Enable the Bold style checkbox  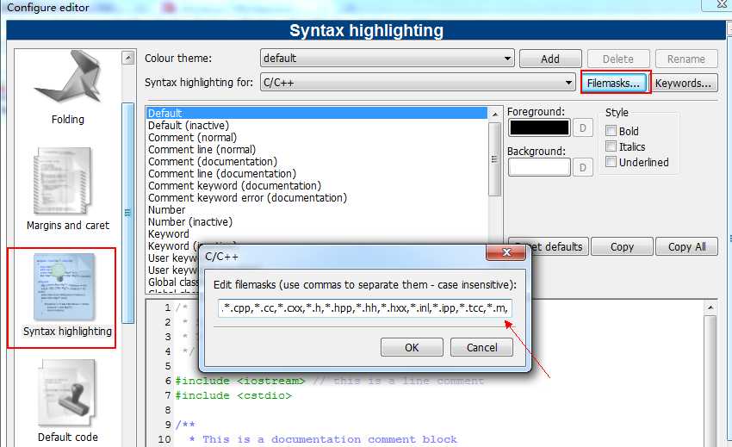611,131
